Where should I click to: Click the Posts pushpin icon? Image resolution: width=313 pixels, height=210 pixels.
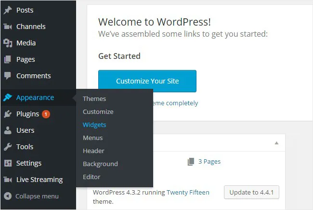coord(8,10)
